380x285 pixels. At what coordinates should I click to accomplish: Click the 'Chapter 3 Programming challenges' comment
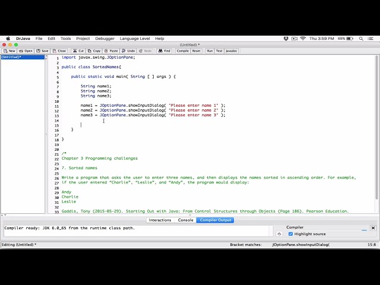pyautogui.click(x=100, y=159)
